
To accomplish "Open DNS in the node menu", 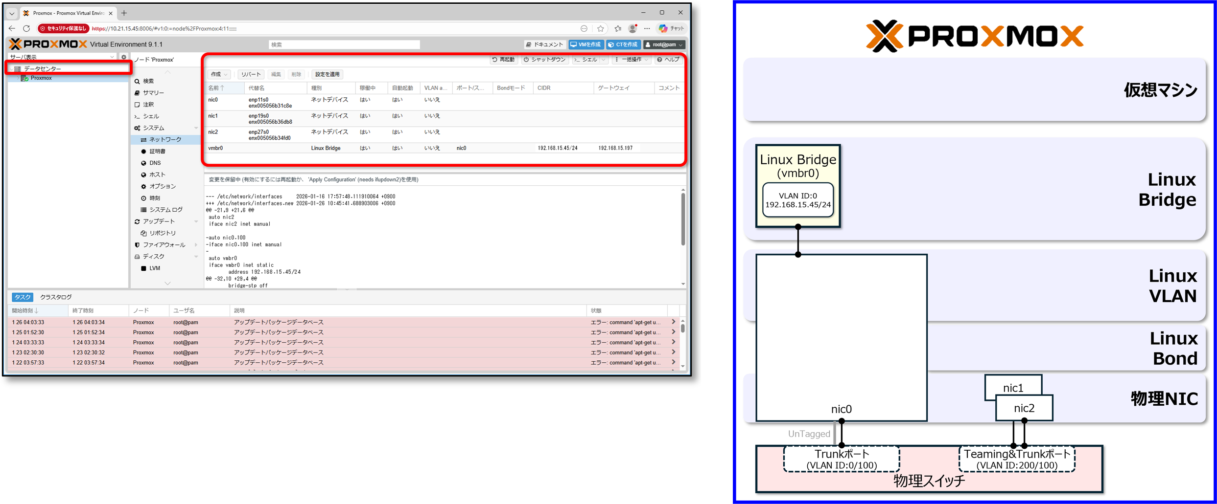I will pos(155,163).
